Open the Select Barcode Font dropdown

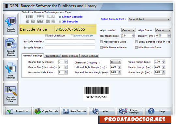(x=149, y=19)
